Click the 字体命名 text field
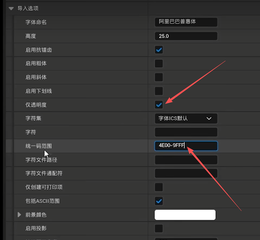Image resolution: width=260 pixels, height=240 pixels. coord(186,22)
